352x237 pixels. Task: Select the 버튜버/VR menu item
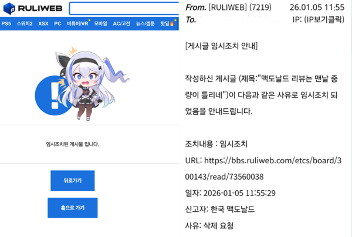click(77, 23)
